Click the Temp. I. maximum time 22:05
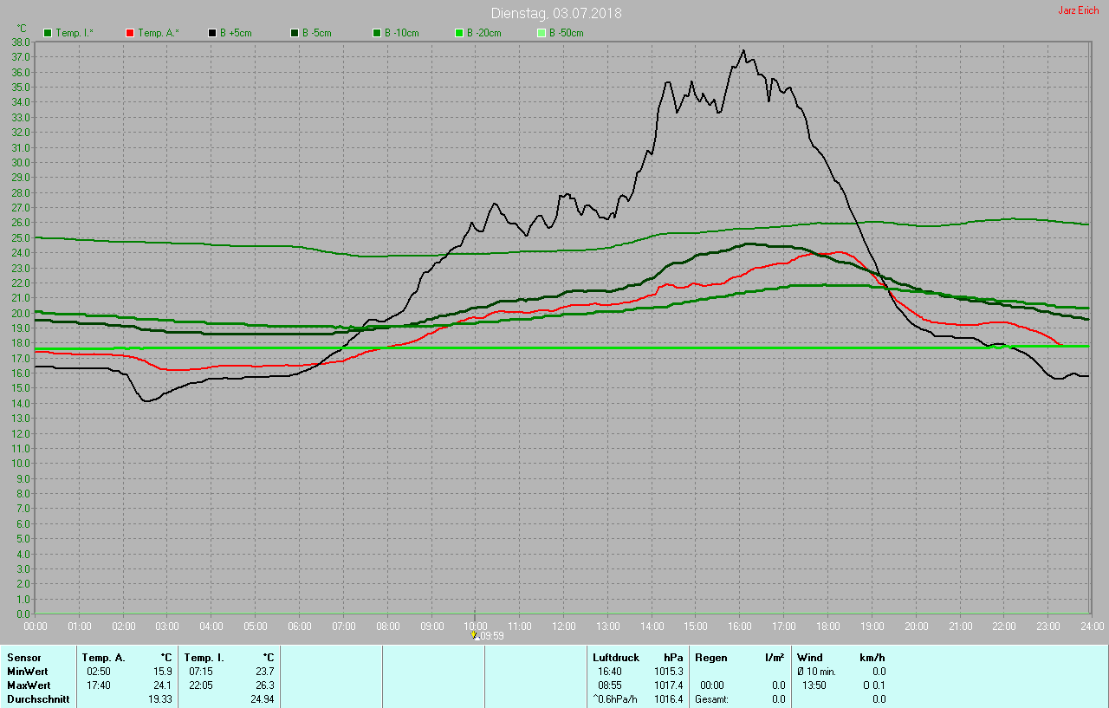This screenshot has height=708, width=1109. coord(201,685)
